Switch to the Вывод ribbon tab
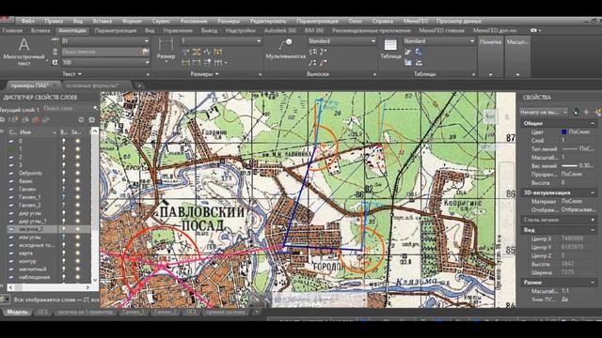Screen dimensions: 602x338 209,30
